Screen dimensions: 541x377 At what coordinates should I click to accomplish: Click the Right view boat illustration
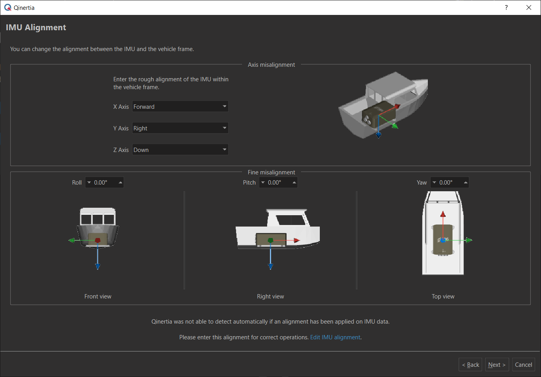[277, 239]
